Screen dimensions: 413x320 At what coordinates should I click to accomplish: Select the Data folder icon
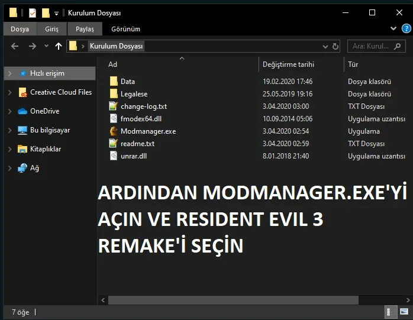click(x=114, y=82)
